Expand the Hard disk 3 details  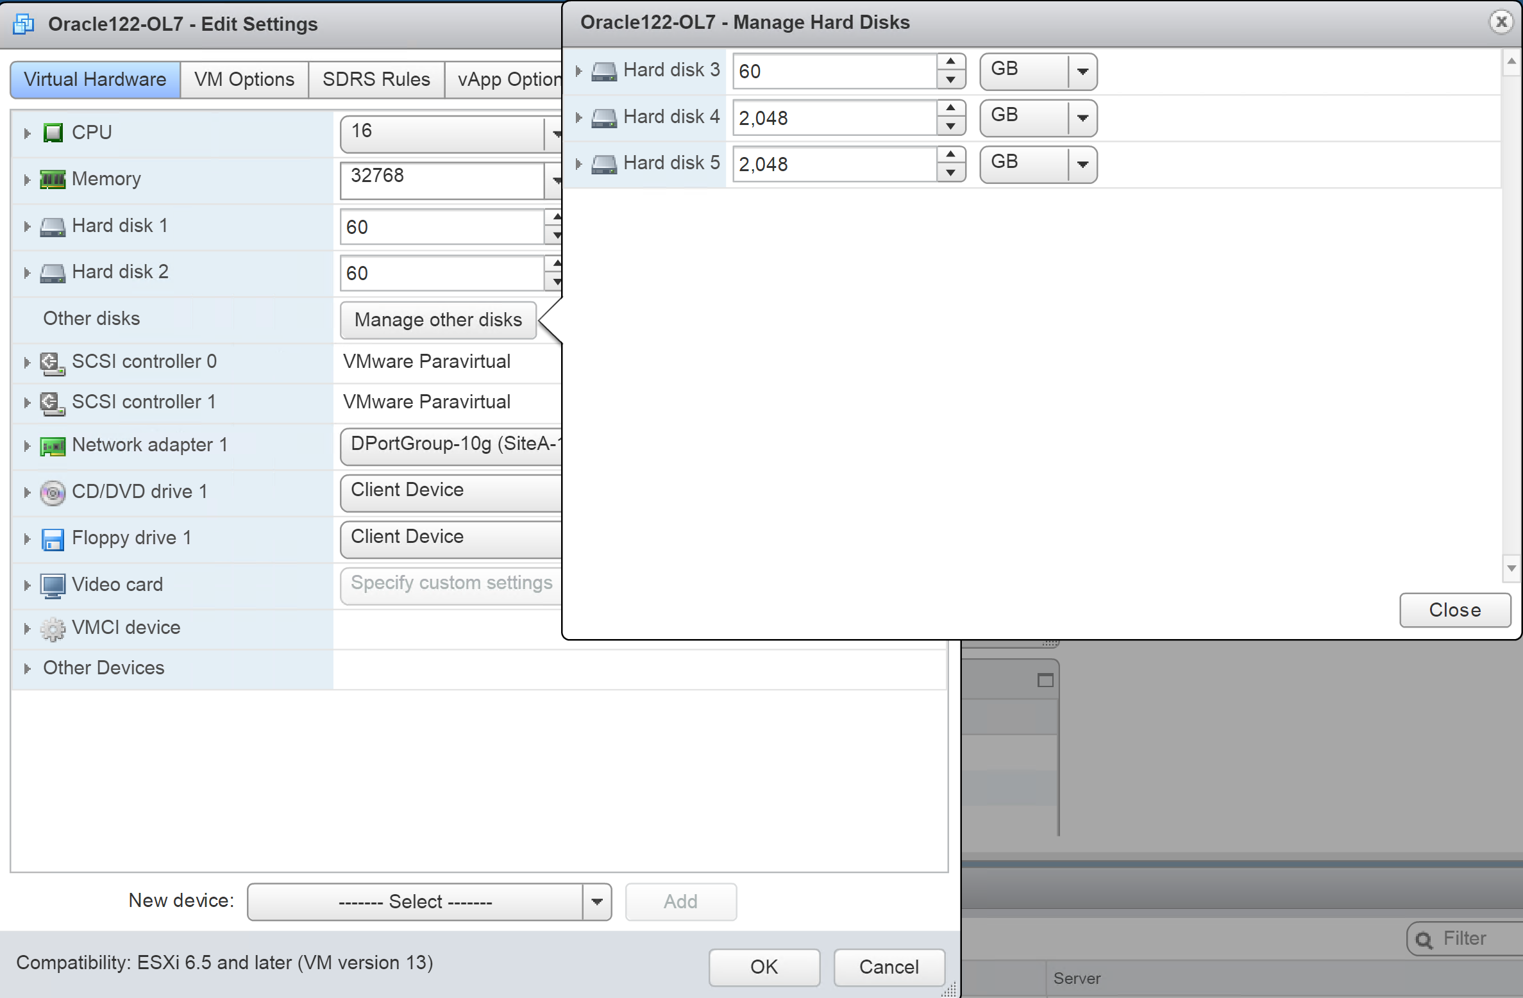pos(578,71)
